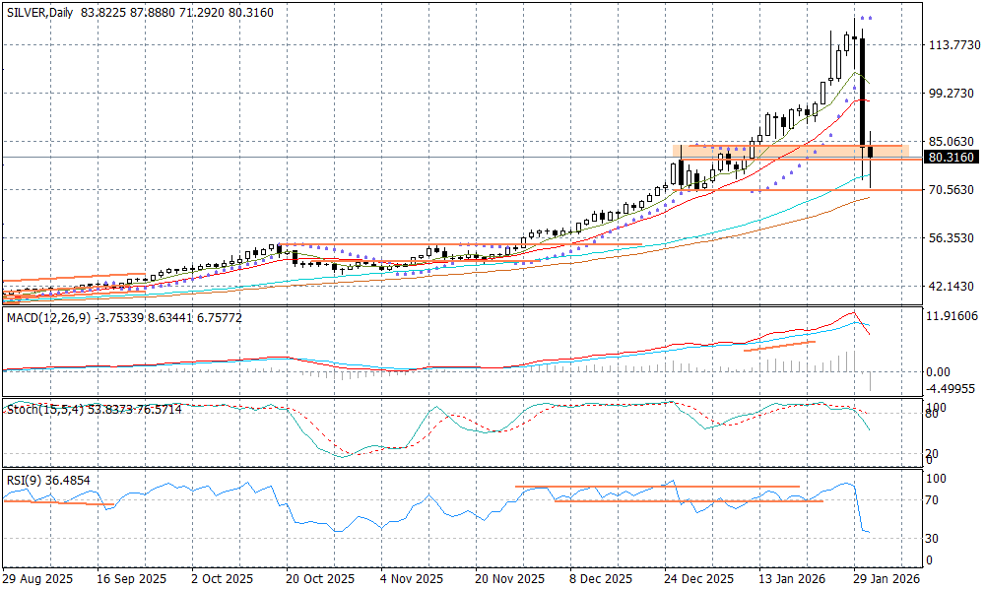This screenshot has height=591, width=985.
Task: Select the 29 Jan 2026 date label
Action: 886,579
